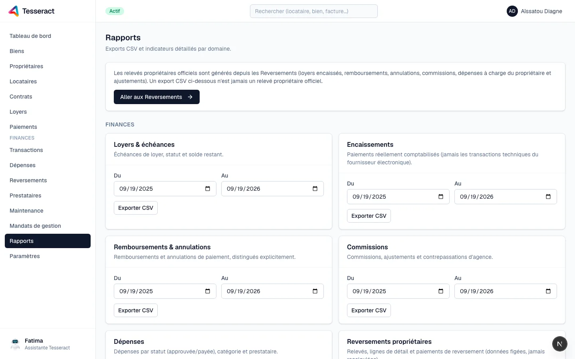
Task: Click Encaissements Du date field
Action: coord(398,197)
